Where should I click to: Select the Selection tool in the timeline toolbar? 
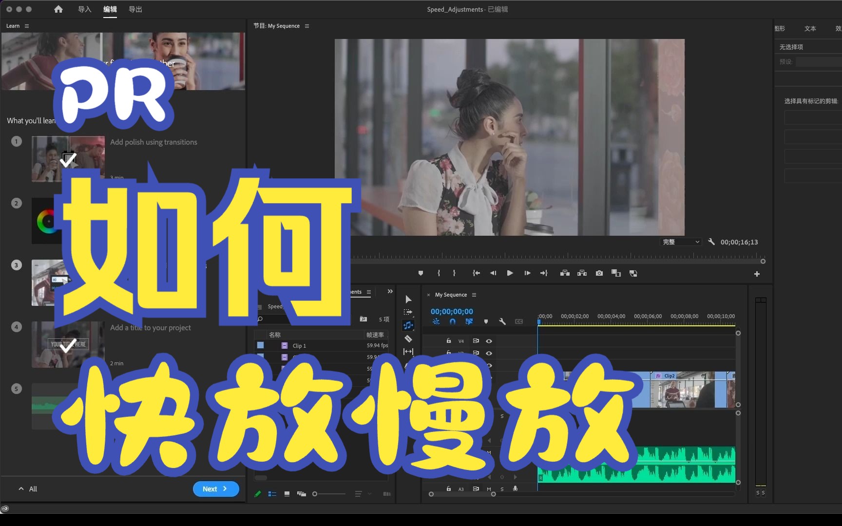[408, 299]
